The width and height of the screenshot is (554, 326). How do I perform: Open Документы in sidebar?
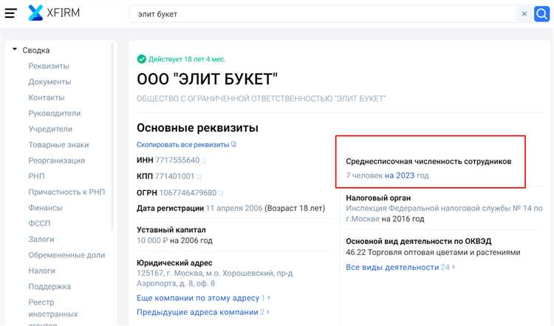tap(49, 81)
